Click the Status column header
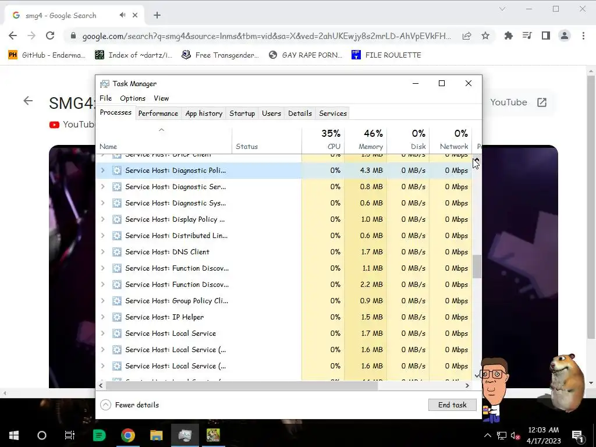The image size is (596, 447). [267, 140]
